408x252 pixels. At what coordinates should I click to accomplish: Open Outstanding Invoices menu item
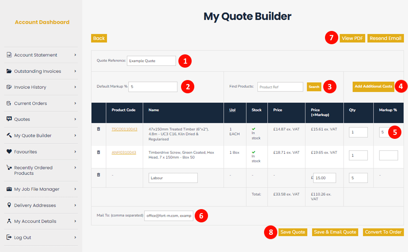[41, 71]
